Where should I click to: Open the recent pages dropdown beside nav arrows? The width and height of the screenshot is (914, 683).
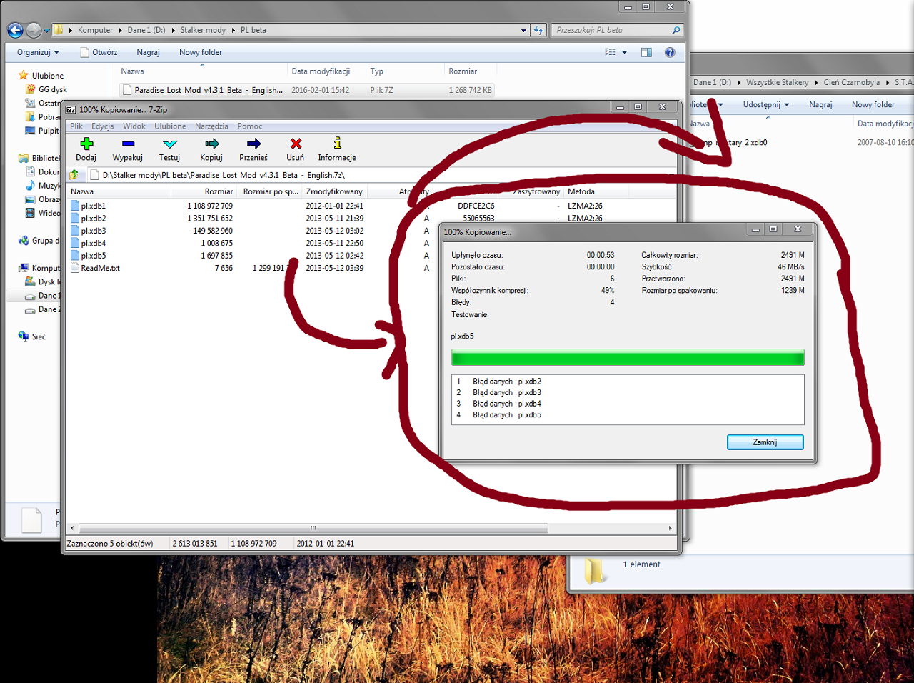pos(47,30)
